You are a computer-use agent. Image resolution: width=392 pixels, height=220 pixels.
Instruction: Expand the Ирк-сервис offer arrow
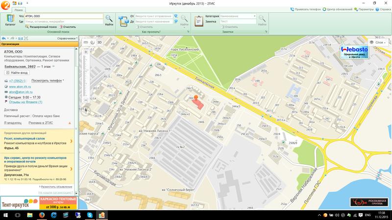[x=71, y=169]
